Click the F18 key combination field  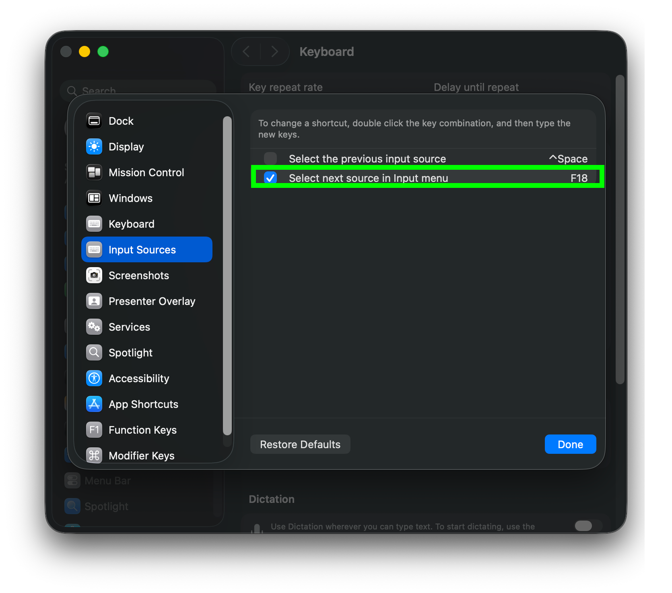coord(579,178)
